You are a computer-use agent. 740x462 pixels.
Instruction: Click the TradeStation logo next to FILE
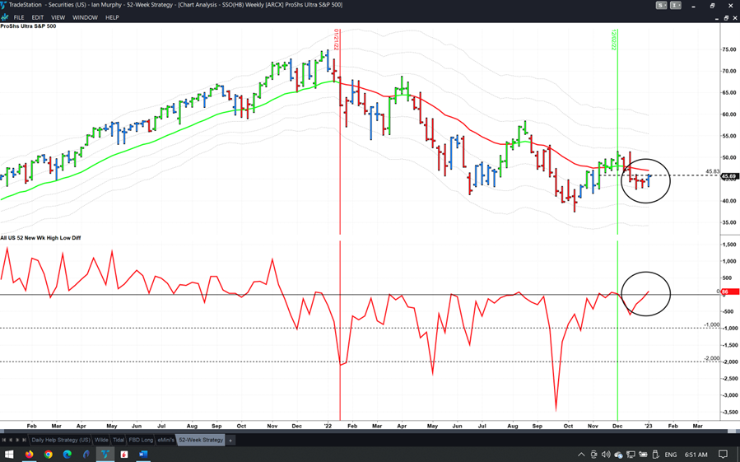(x=5, y=17)
